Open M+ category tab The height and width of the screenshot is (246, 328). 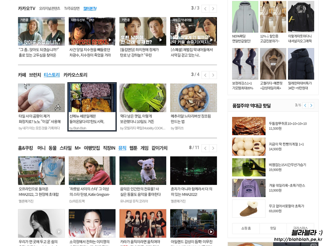tap(78, 148)
